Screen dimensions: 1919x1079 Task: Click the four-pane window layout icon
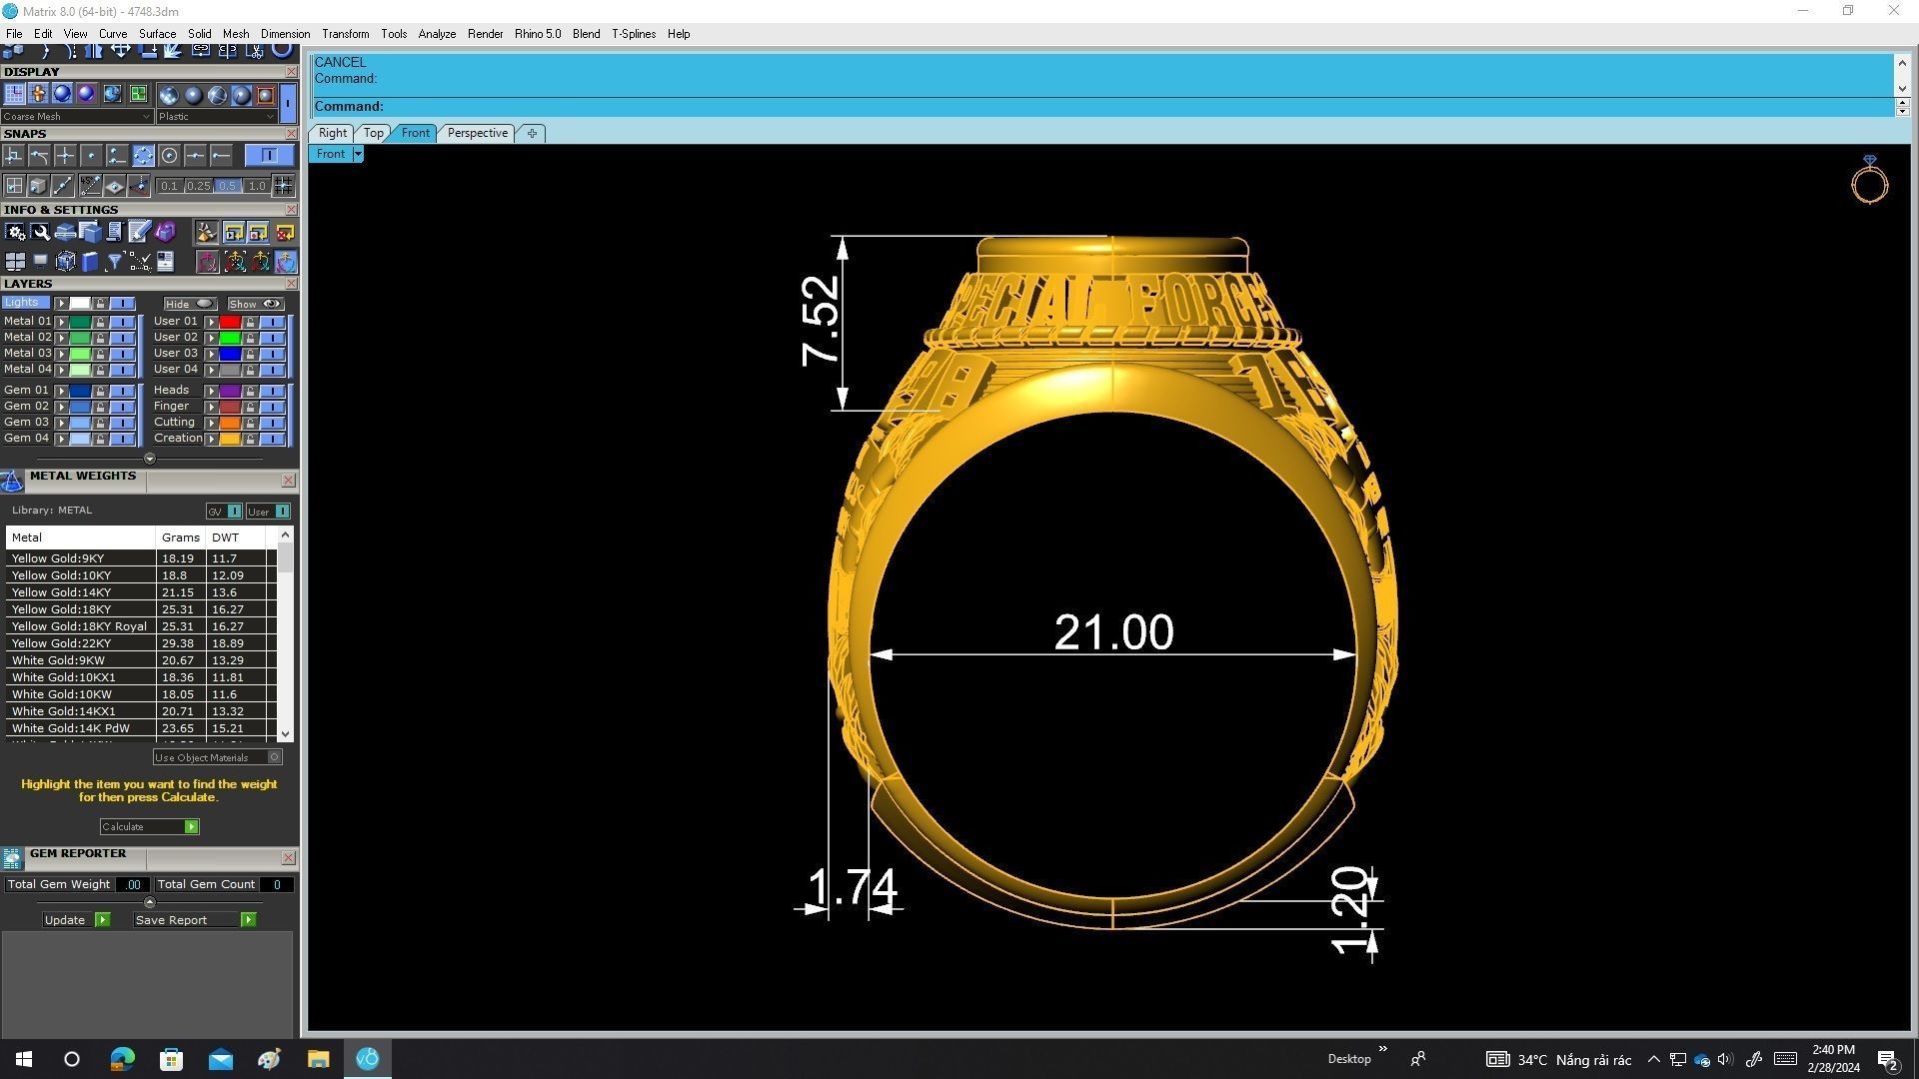click(15, 262)
